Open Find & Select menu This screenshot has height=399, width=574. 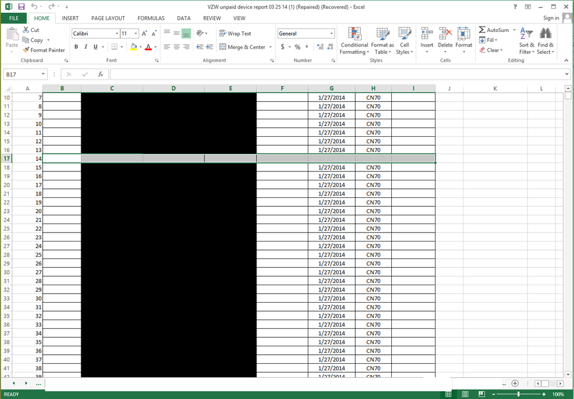point(545,41)
